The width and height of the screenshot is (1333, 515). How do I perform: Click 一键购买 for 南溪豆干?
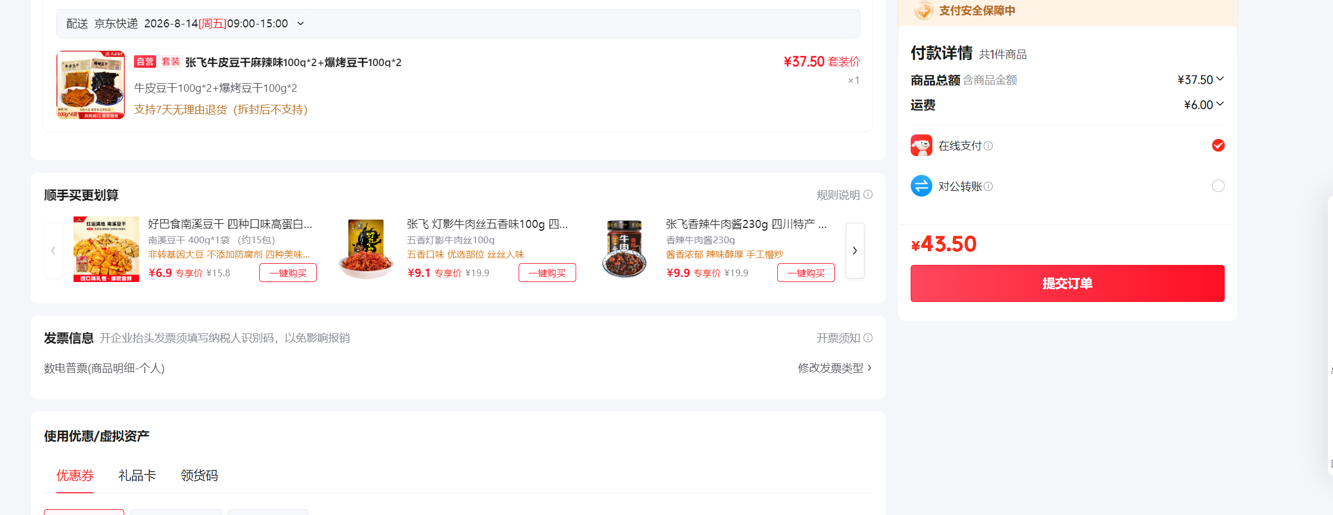point(288,273)
